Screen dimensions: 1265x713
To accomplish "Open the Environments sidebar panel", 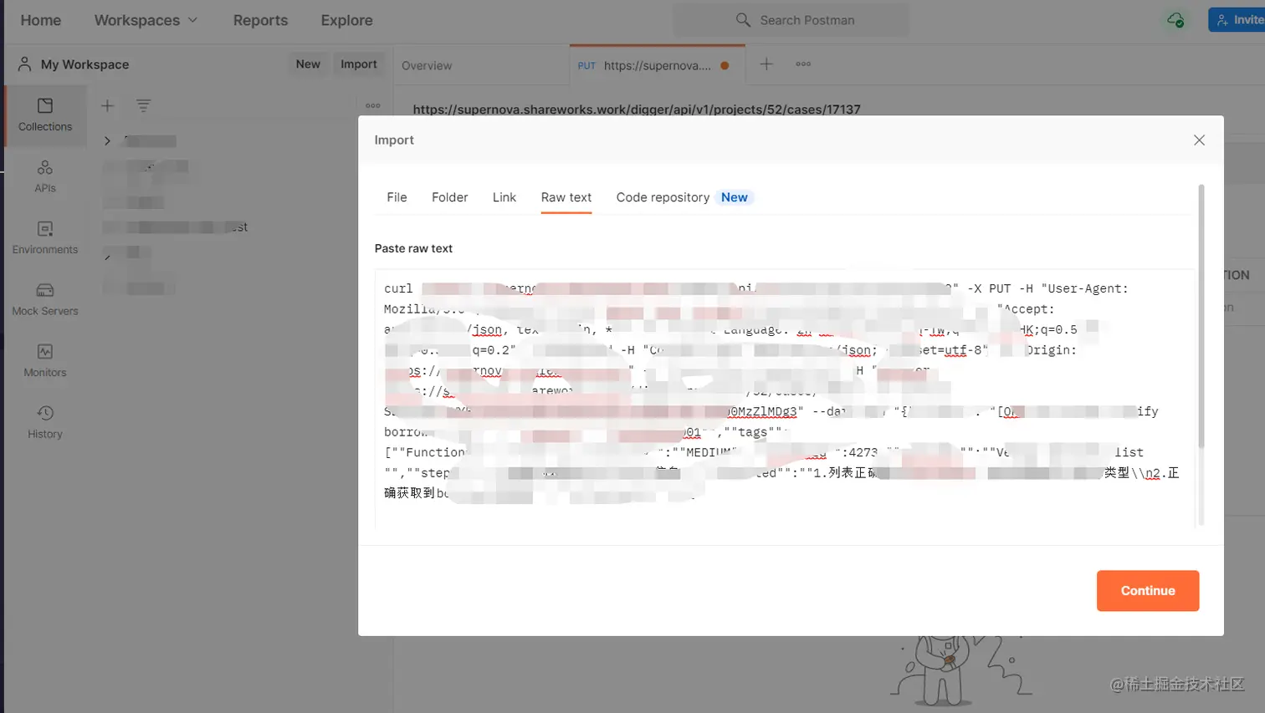I will click(45, 238).
